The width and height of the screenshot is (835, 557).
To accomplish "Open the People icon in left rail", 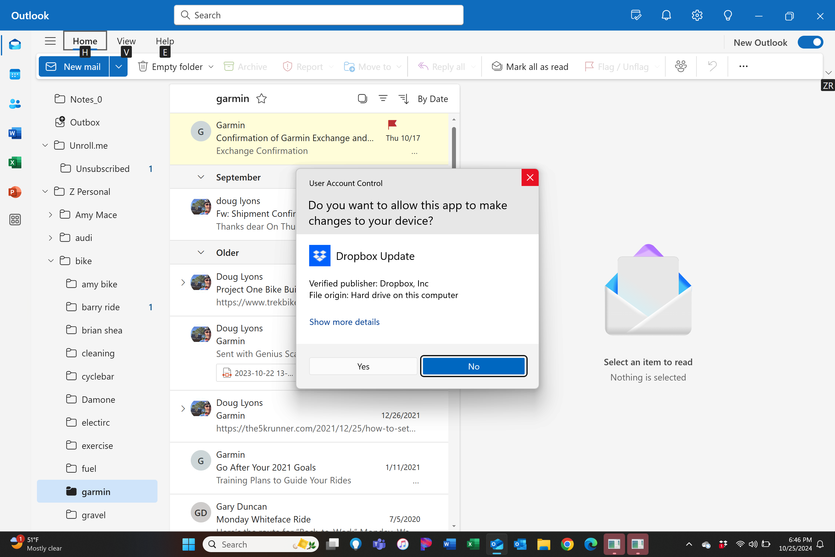I will click(x=15, y=104).
